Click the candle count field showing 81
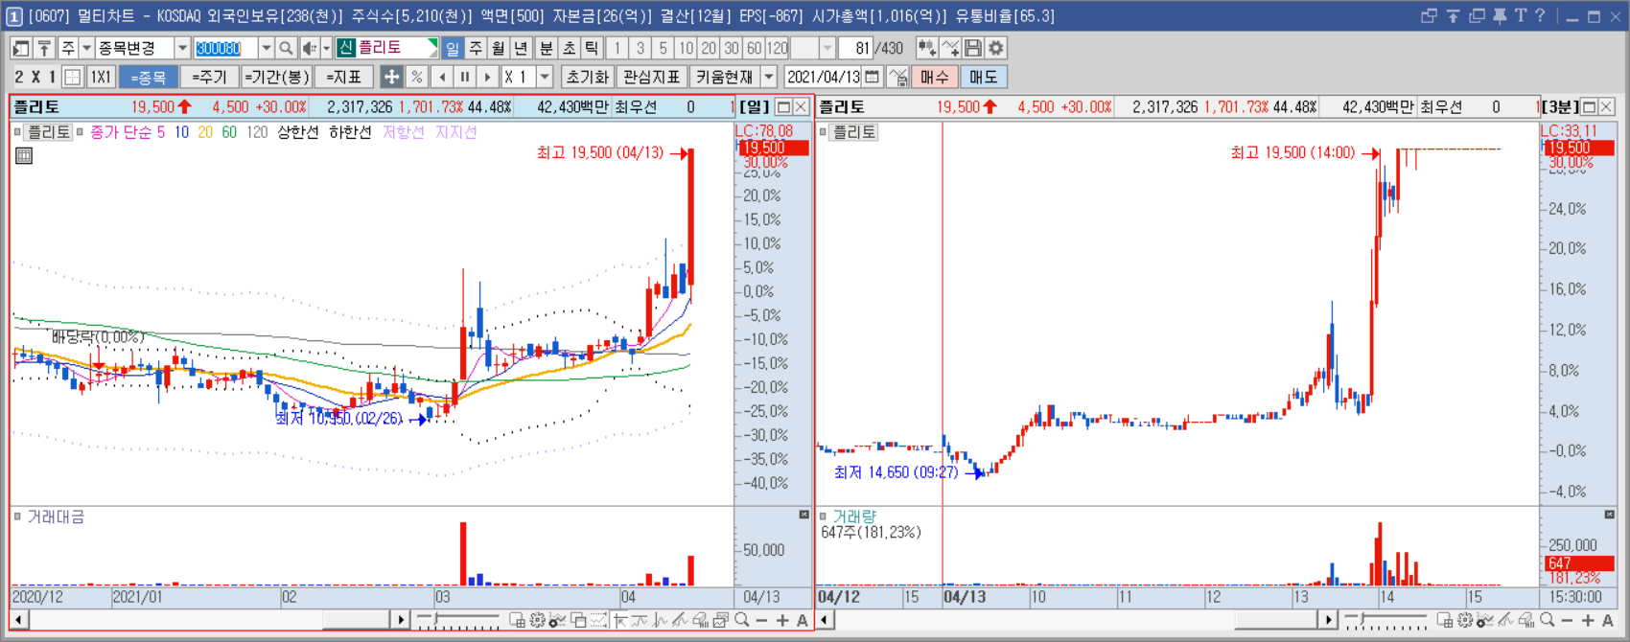 click(855, 48)
